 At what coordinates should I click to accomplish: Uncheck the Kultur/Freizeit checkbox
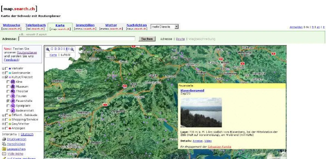click(6, 77)
